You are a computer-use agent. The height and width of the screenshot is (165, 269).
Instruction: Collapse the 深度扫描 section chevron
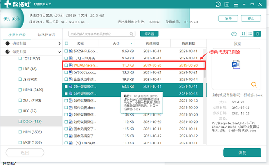(x=59, y=52)
